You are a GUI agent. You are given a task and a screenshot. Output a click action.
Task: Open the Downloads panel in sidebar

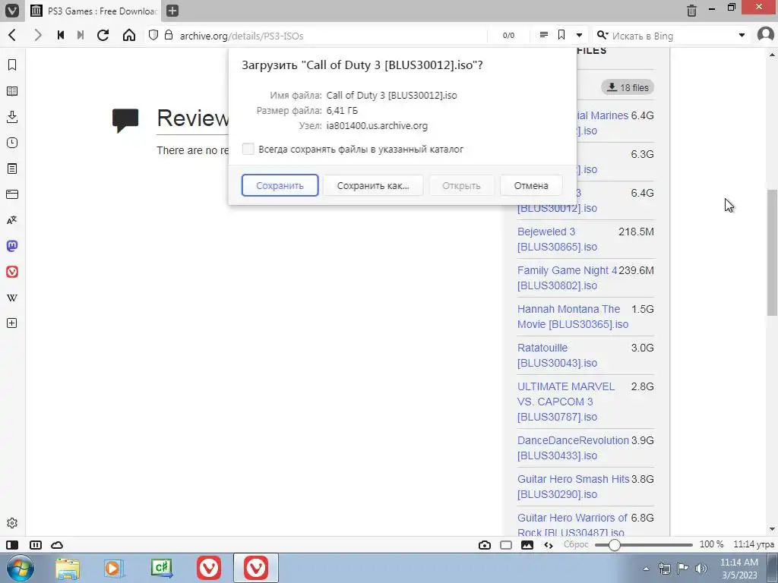[x=12, y=117]
